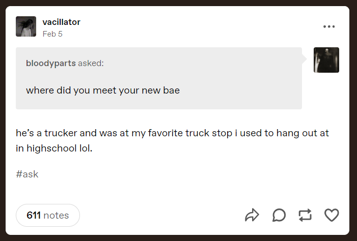Open the more options three-dot menu
This screenshot has height=241, width=357.
pyautogui.click(x=329, y=26)
